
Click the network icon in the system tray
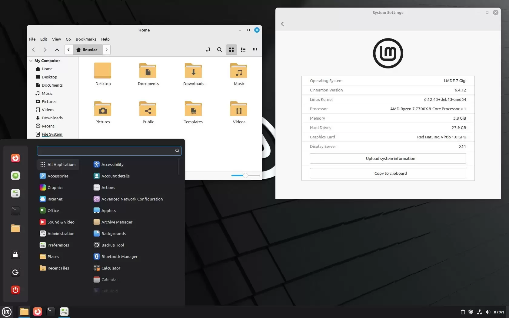[x=480, y=312]
